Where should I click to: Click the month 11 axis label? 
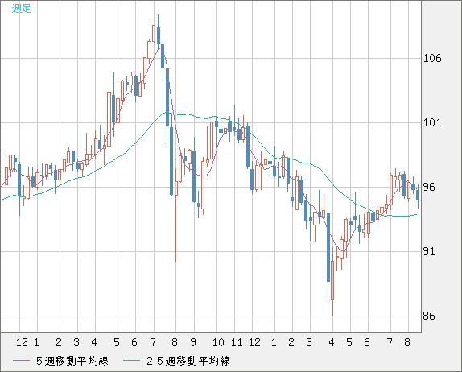[x=237, y=342]
